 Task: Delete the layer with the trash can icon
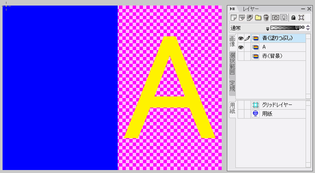[266, 18]
